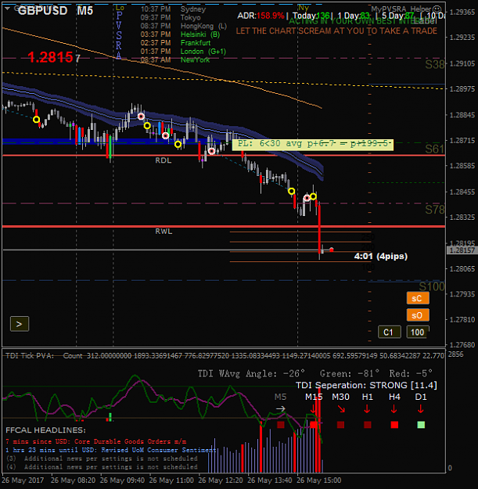
Task: Click the bright red square under H4
Action: [x=394, y=424]
